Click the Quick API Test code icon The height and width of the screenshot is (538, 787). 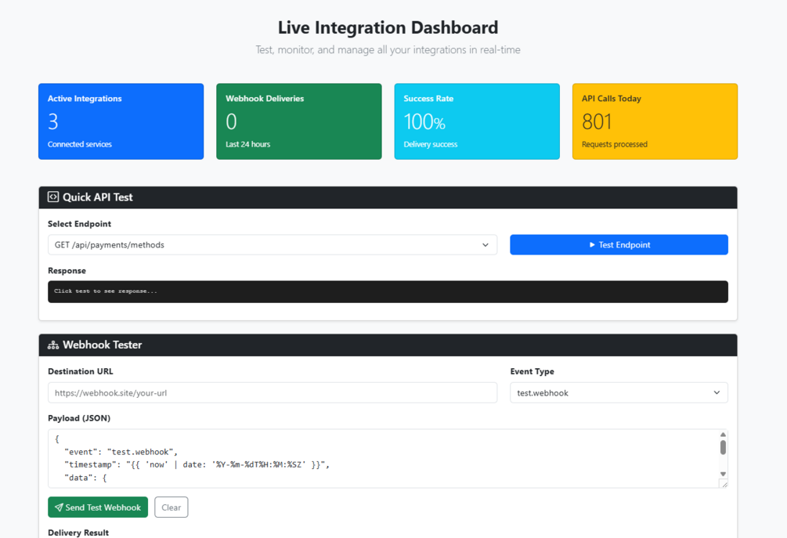[53, 197]
